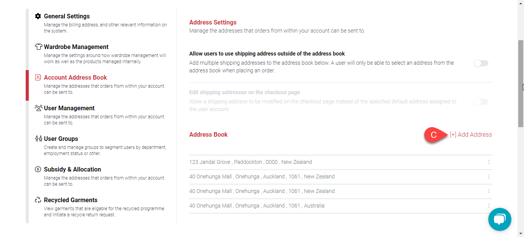This screenshot has height=237, width=524.
Task: Click the Wardrobe Management shirt icon
Action: 38,47
